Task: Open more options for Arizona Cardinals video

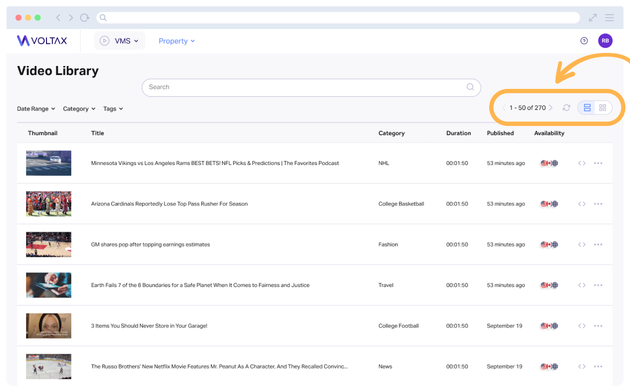Action: pos(598,204)
